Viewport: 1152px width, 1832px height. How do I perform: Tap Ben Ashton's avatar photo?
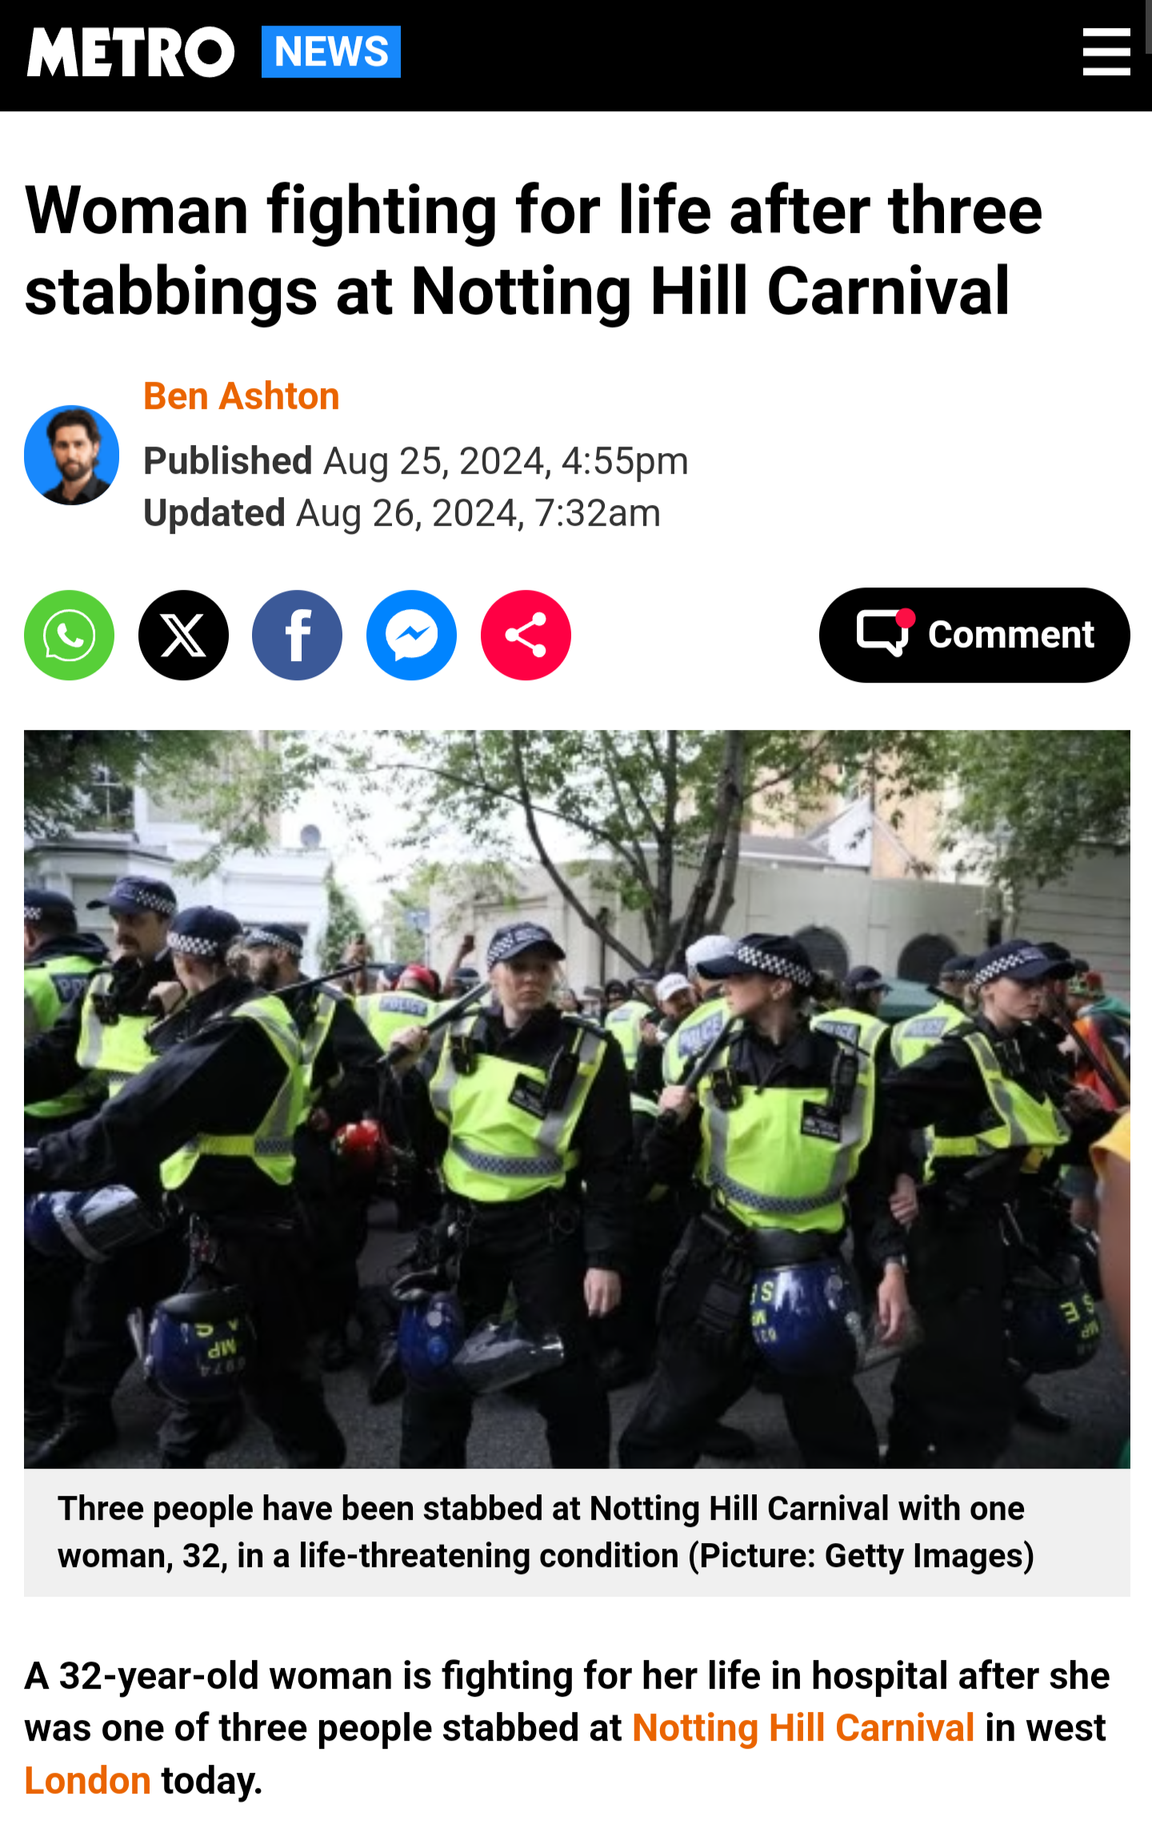72,455
